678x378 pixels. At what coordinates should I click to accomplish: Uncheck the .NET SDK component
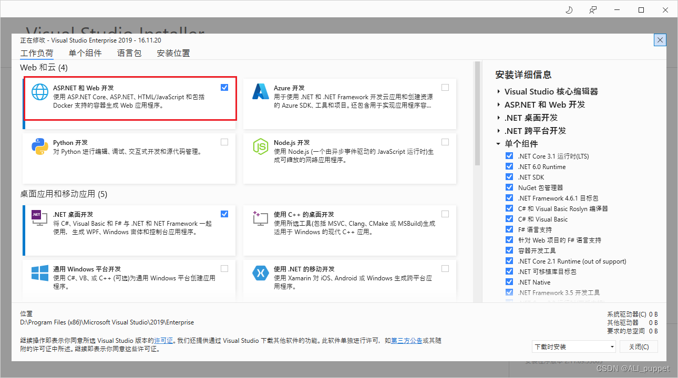click(x=509, y=177)
